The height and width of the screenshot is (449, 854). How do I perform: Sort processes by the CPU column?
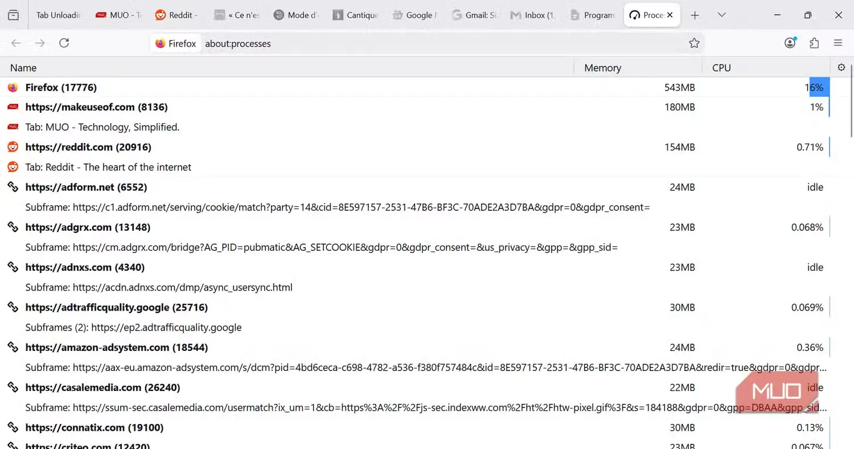(766, 67)
